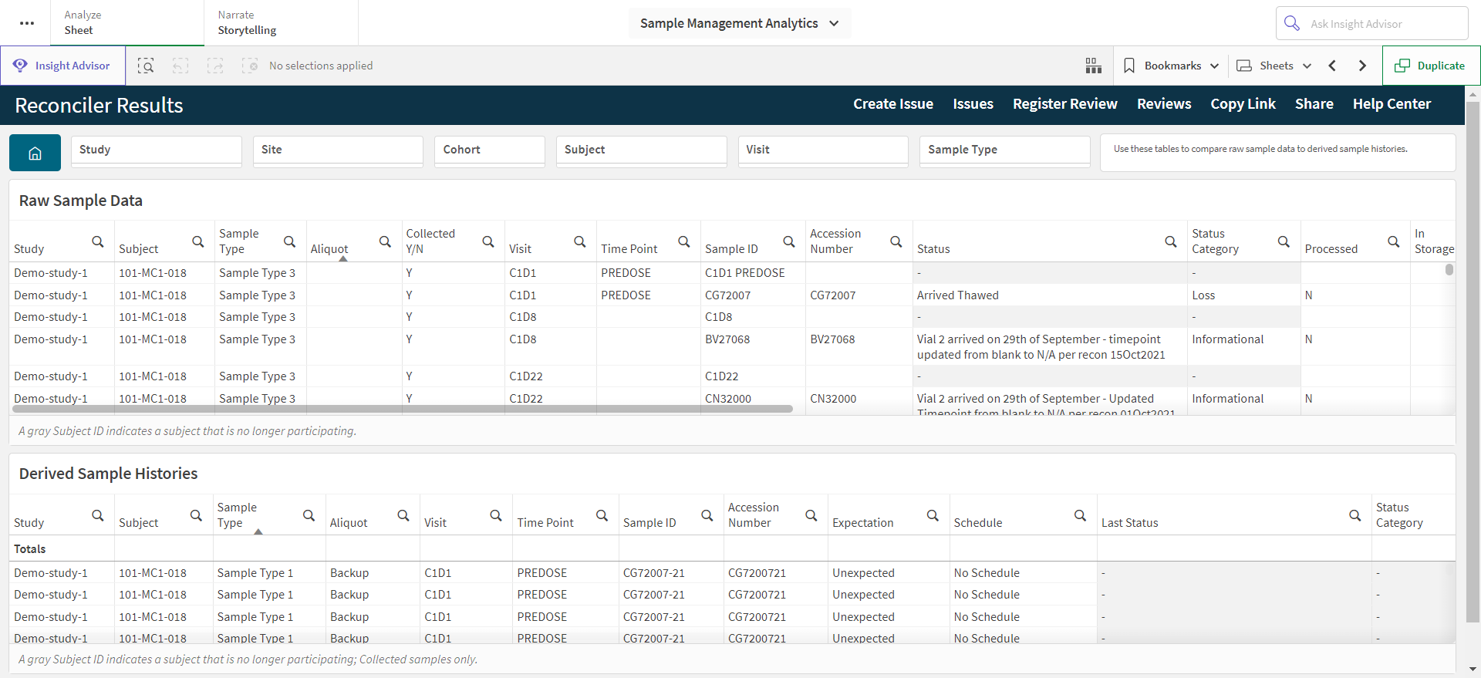
Task: Expand the Sample Management Analytics app dropdown
Action: (x=740, y=23)
